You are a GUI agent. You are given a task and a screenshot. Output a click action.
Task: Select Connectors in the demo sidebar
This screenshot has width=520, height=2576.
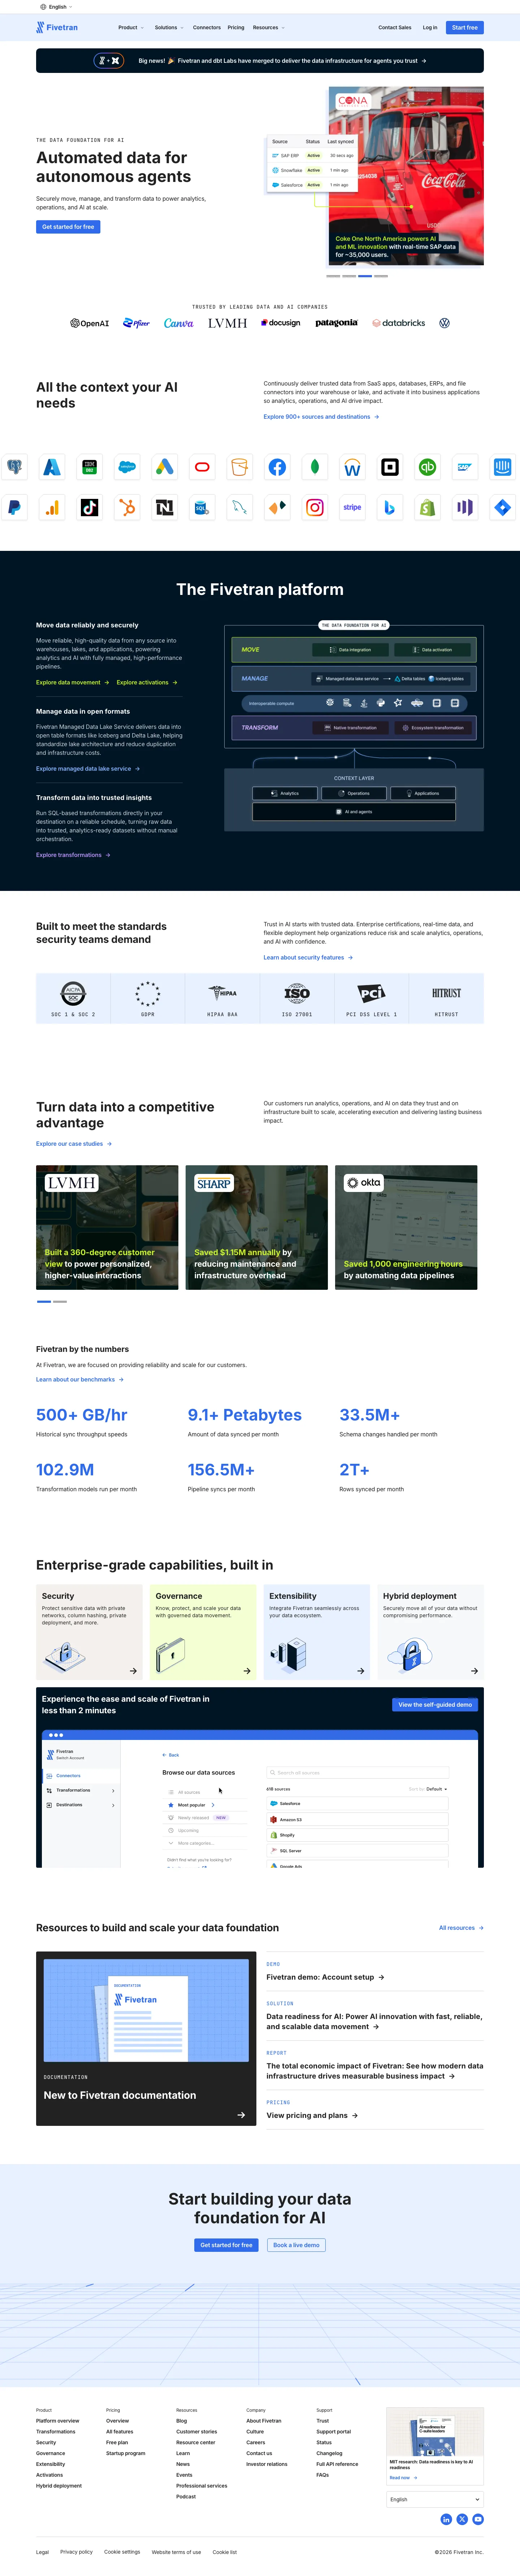click(80, 1776)
